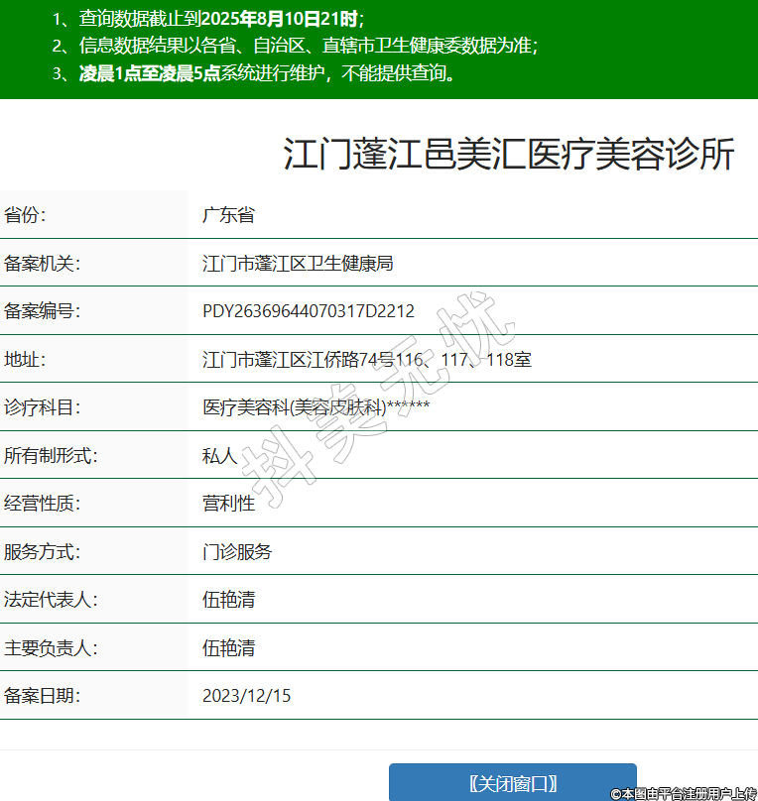Click the clinic title 江门蓬江邑美汇医疗美容诊所
Screen dimensions: 758x801
pos(509,156)
